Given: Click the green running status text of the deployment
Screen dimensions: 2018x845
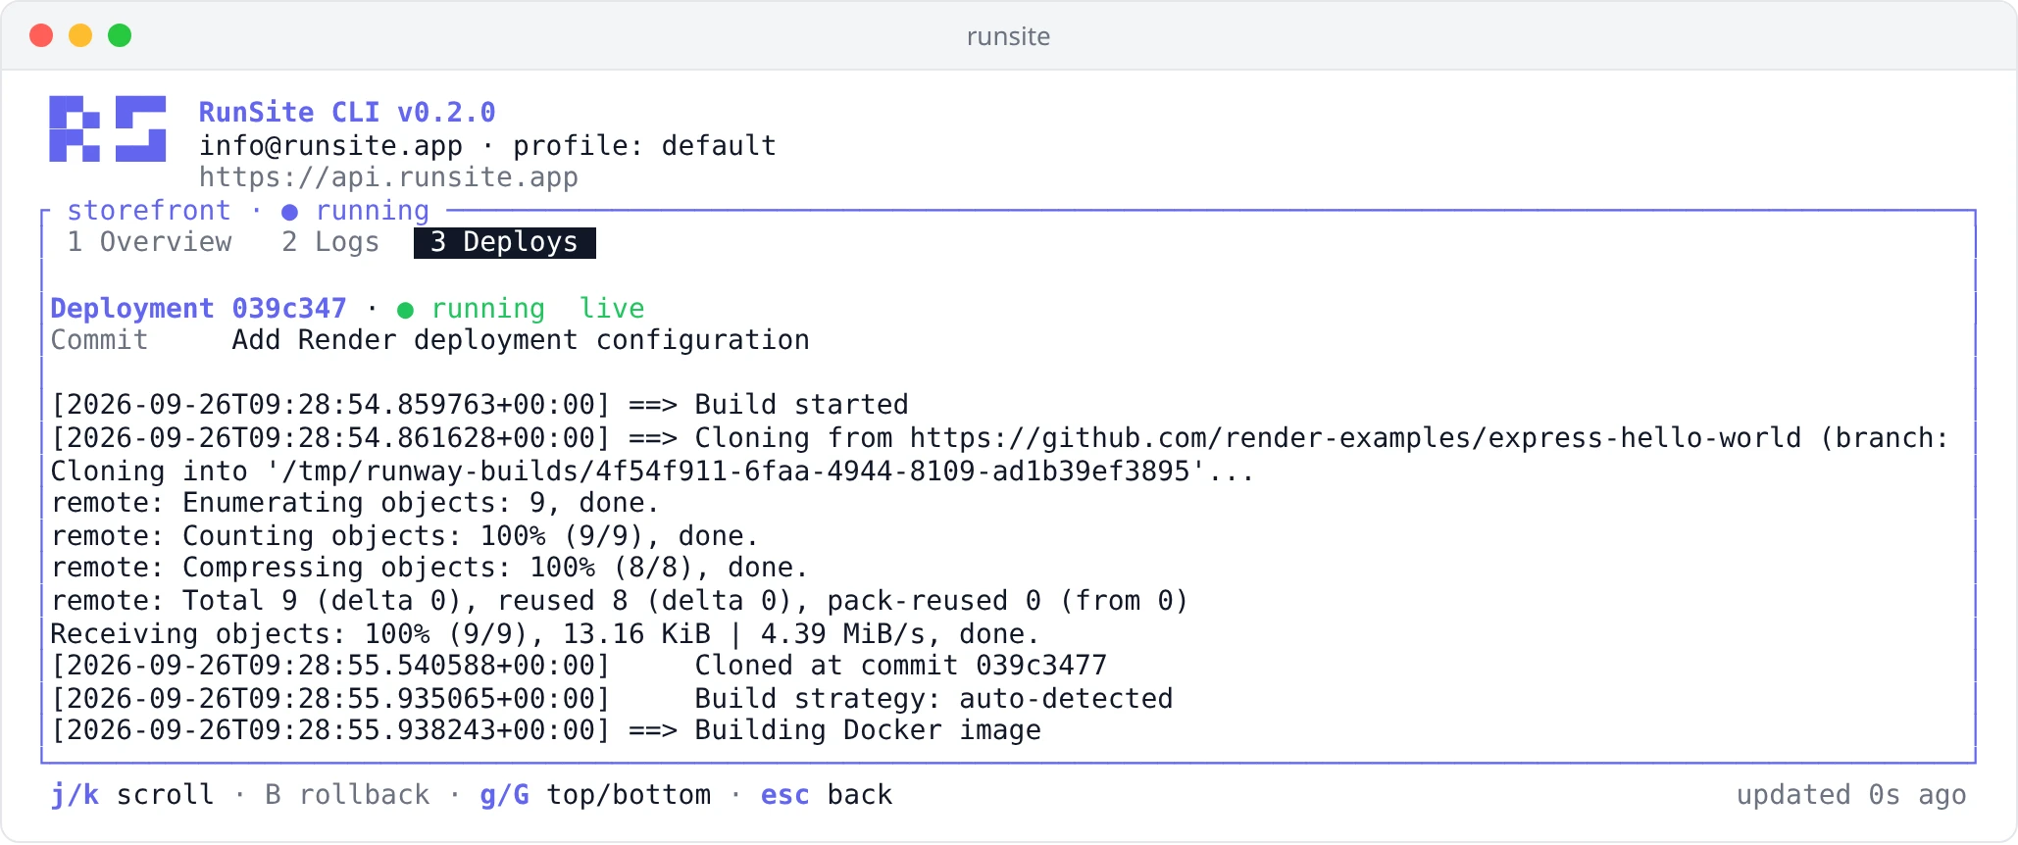Looking at the screenshot, I should click(x=487, y=308).
